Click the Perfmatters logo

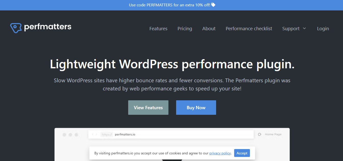[41, 27]
